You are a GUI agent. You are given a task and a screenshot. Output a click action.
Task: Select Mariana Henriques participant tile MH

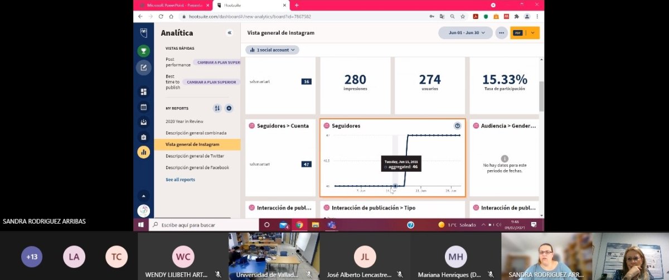[455, 256]
